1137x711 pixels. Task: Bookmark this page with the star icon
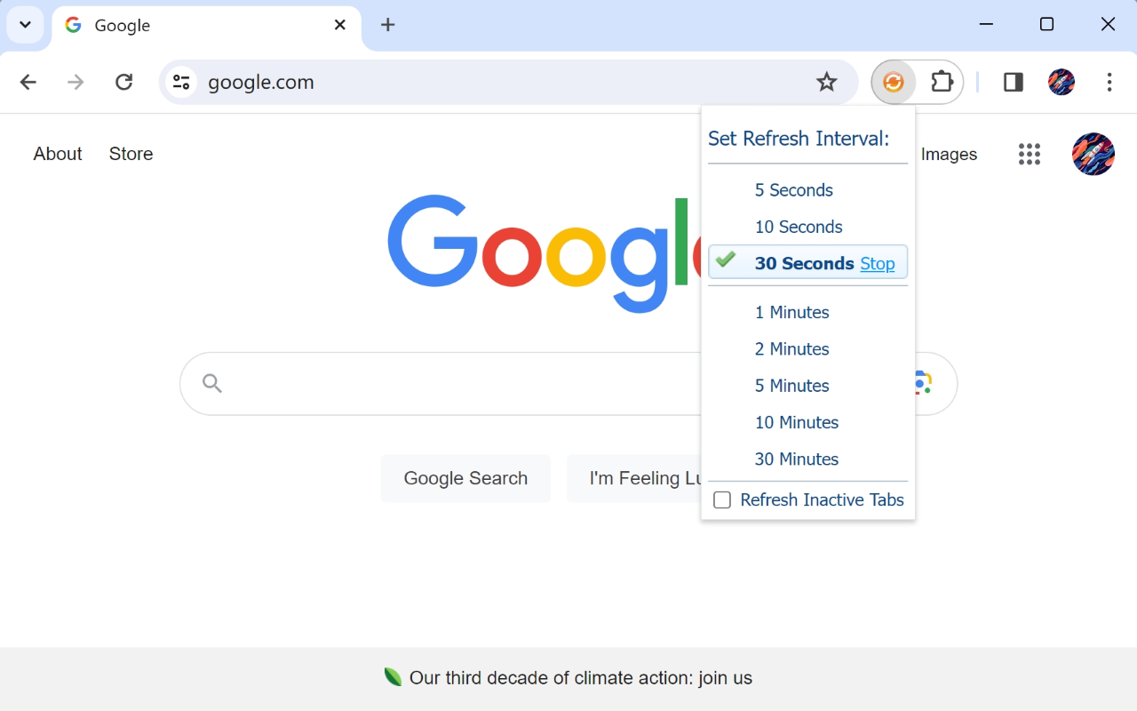pos(826,83)
